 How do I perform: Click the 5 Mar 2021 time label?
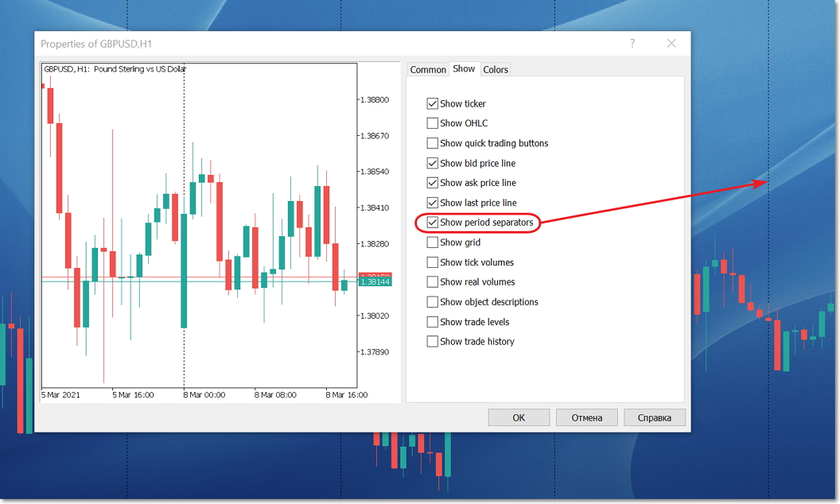(60, 395)
